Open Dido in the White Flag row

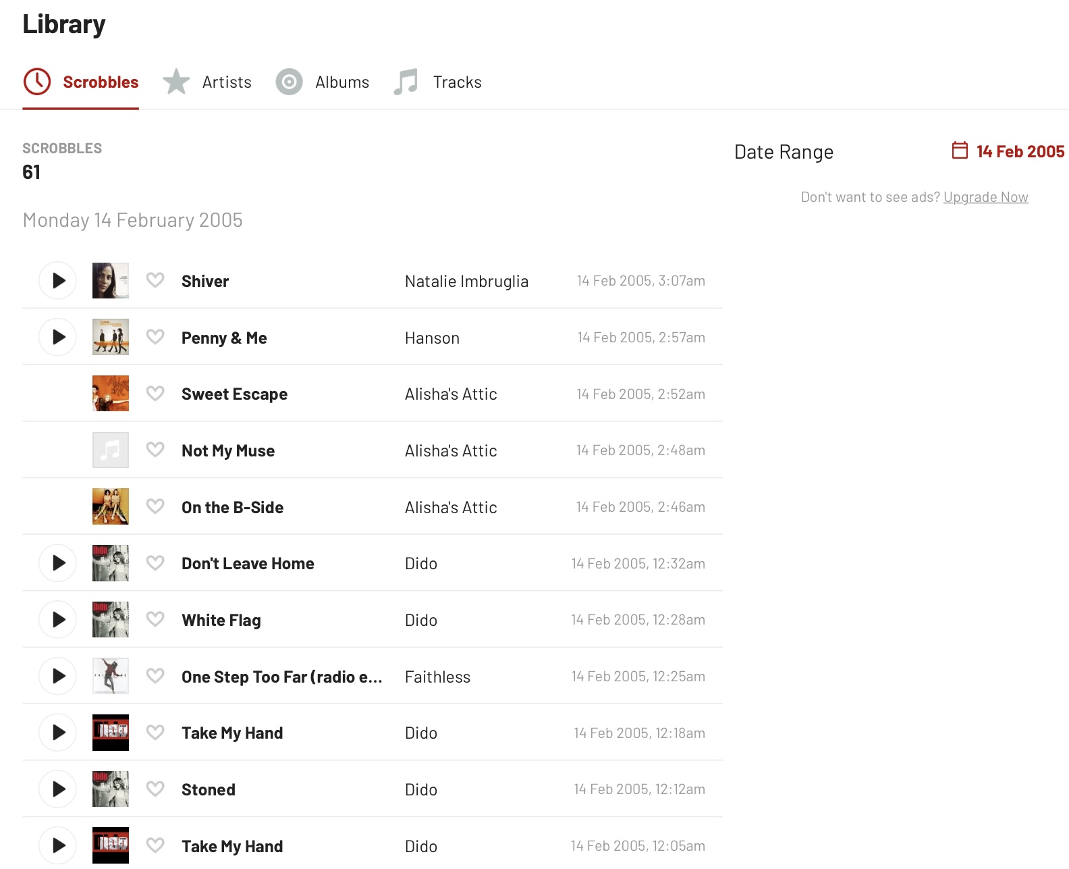421,621
